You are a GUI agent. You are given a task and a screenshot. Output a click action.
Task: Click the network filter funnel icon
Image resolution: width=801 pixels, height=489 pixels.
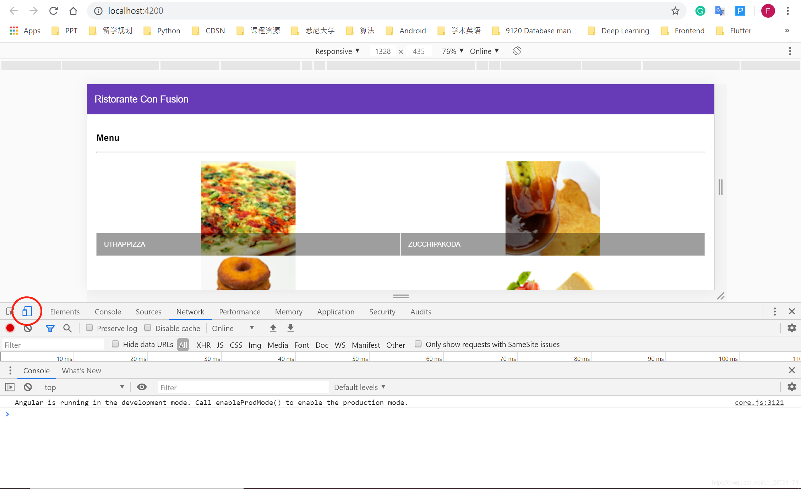(50, 328)
